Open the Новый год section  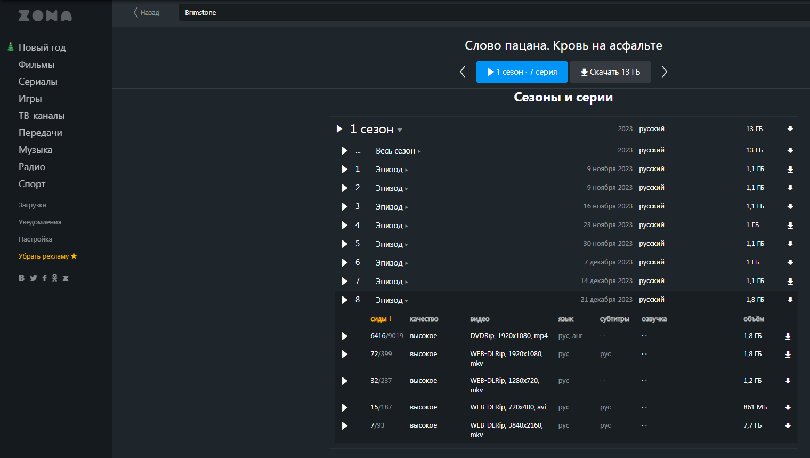[42, 47]
